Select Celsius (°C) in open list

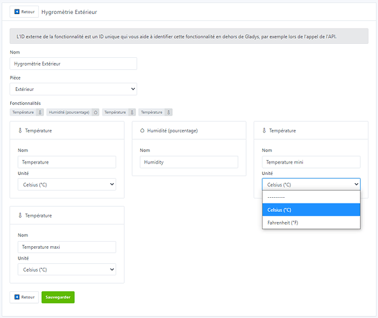[x=311, y=210]
